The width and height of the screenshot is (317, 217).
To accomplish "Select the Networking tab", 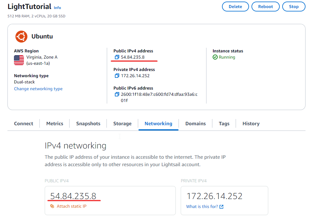I will [x=158, y=124].
